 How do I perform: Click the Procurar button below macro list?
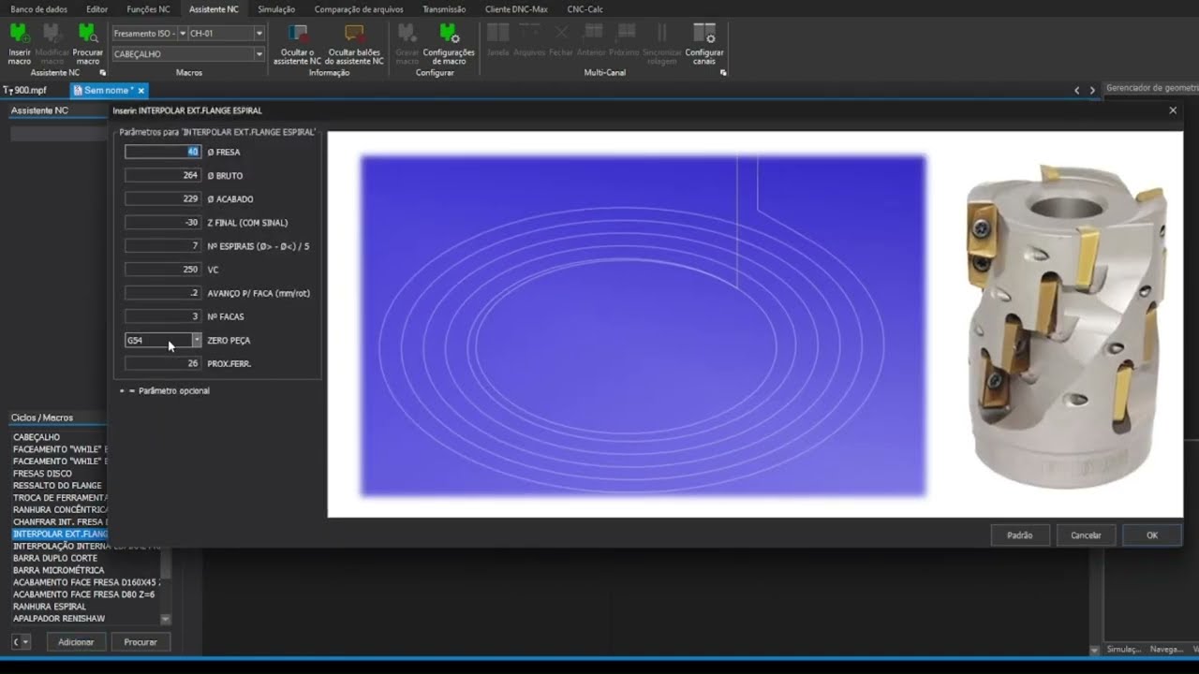pos(141,642)
